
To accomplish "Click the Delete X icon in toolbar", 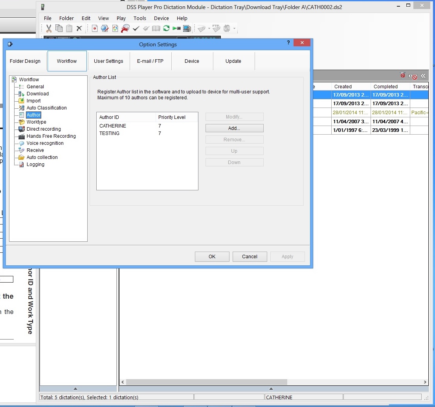I will click(x=79, y=28).
